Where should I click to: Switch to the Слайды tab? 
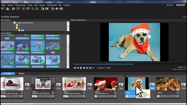pyautogui.click(x=8, y=73)
